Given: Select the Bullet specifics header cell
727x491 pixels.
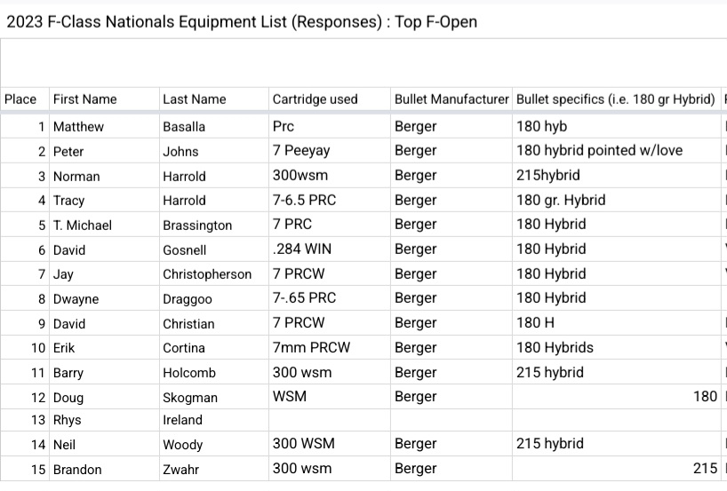Looking at the screenshot, I should [x=615, y=99].
